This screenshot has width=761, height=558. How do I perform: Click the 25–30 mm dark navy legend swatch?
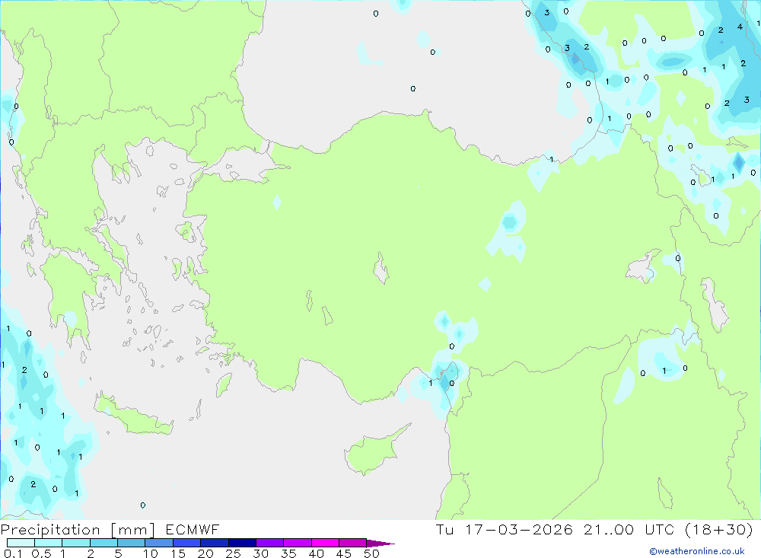[x=242, y=543]
